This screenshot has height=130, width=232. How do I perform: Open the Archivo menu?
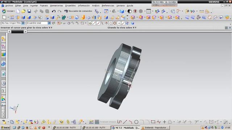(9, 6)
